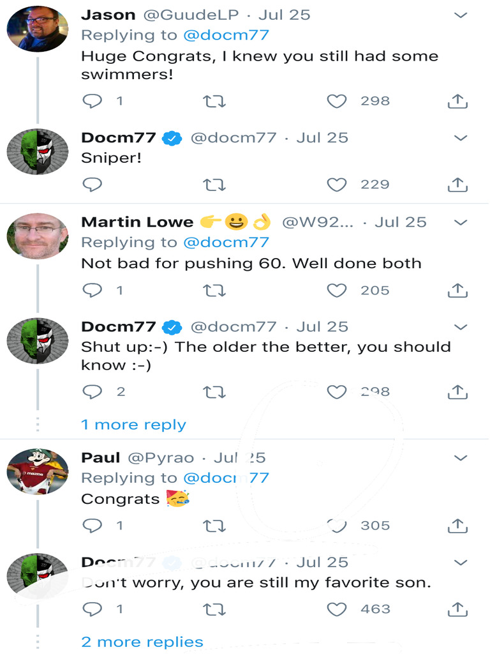The width and height of the screenshot is (490, 654).
Task: Open more options chevron on Jason's tweet
Action: point(461,15)
